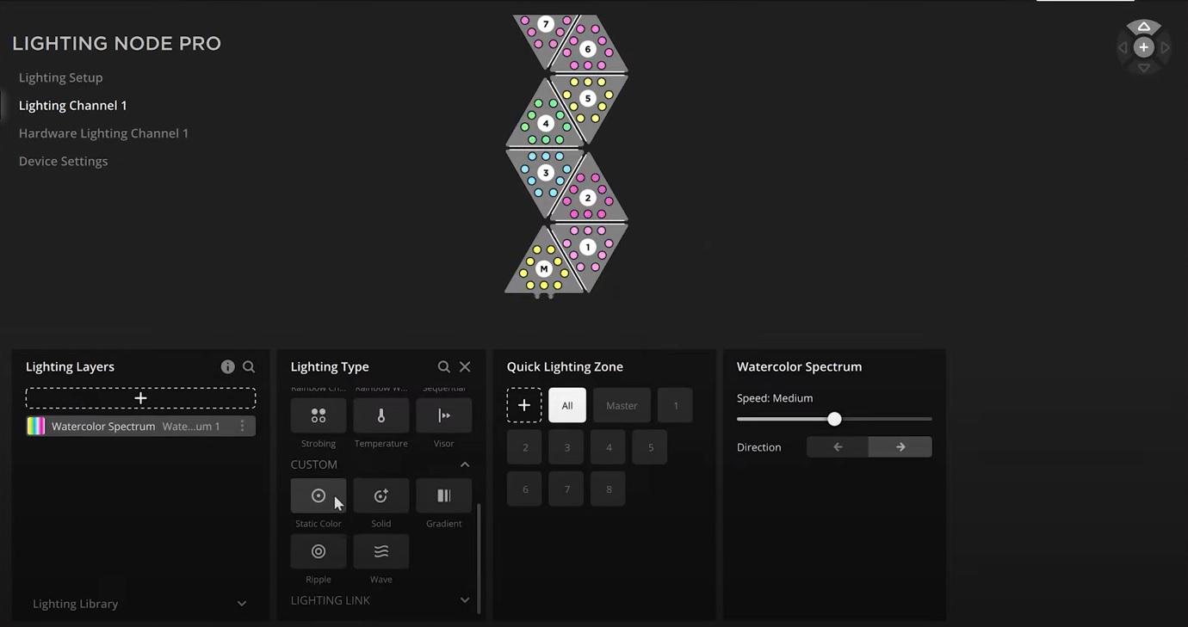Apply the Gradient lighting effect
Viewport: 1188px width, 627px height.
coord(443,495)
